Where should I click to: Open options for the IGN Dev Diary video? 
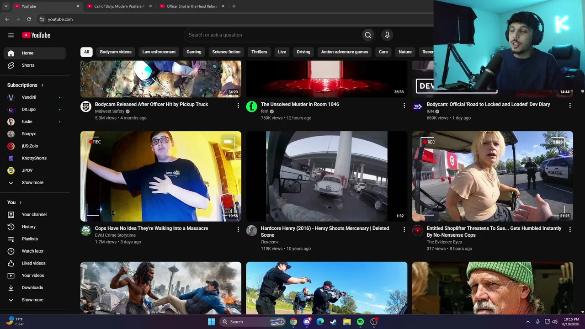point(570,106)
